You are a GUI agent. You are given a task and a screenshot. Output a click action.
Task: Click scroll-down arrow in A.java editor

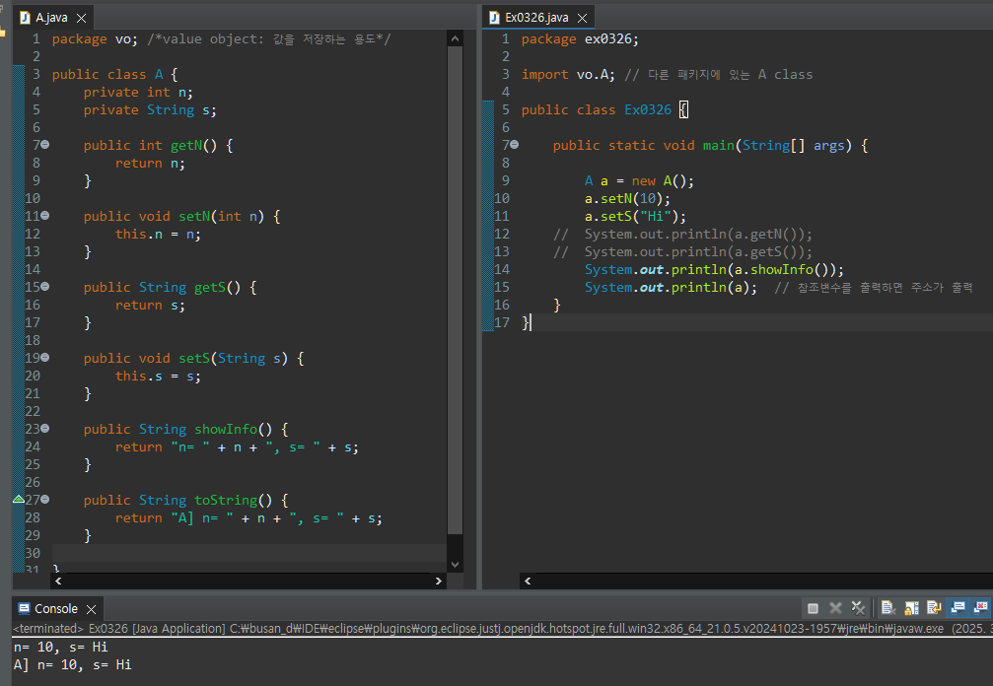point(455,565)
